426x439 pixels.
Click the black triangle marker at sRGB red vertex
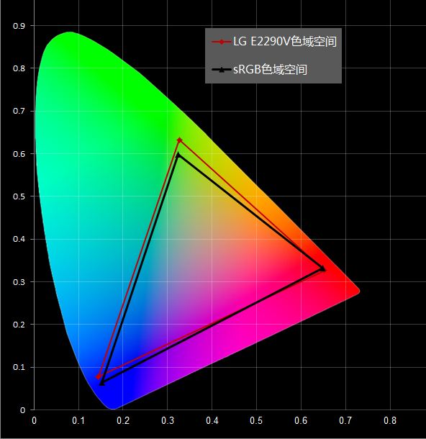pyautogui.click(x=322, y=268)
